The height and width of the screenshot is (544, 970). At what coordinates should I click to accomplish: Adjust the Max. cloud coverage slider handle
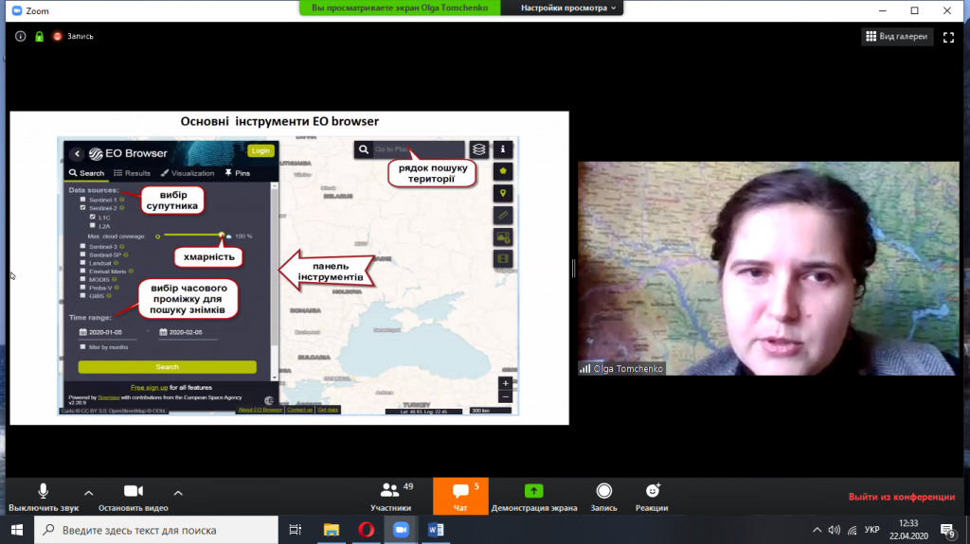point(222,236)
